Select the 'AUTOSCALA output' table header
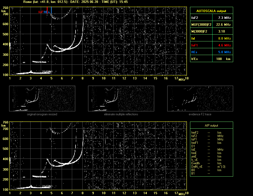 [211, 11]
